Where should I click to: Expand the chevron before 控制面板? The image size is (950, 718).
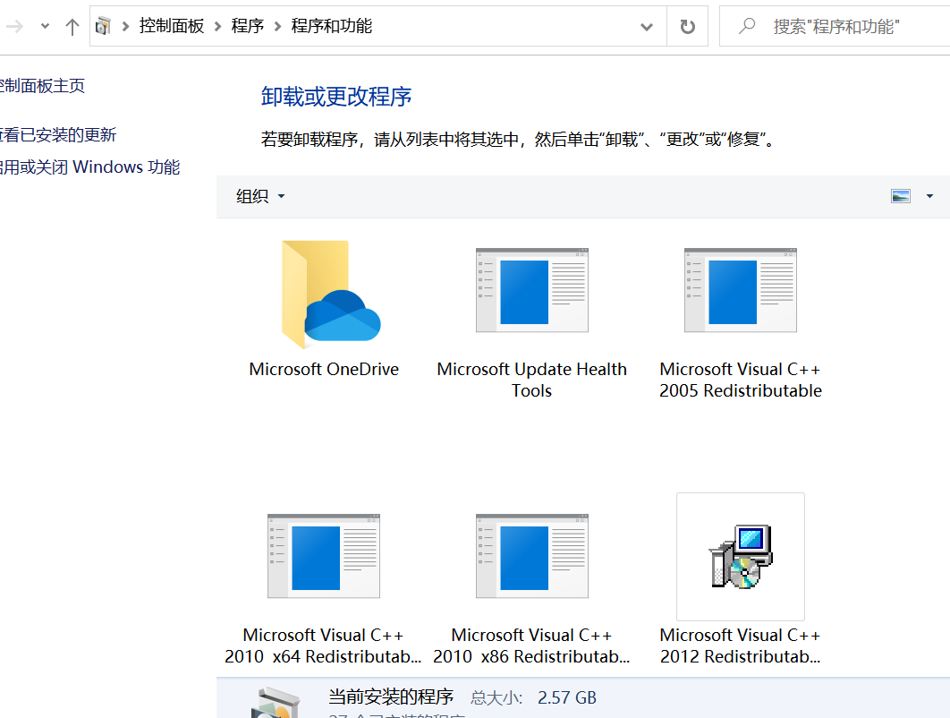point(125,26)
